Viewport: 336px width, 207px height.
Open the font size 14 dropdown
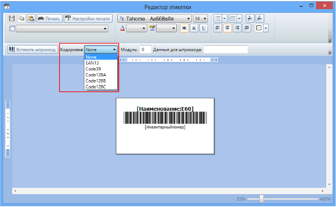click(x=201, y=18)
